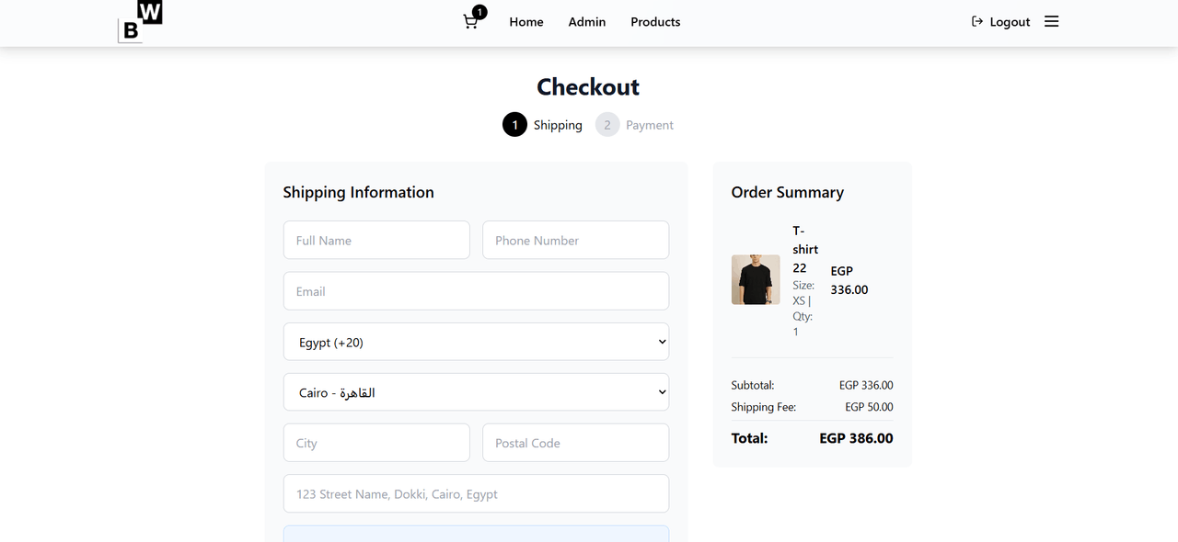Click the Email input field

click(476, 291)
